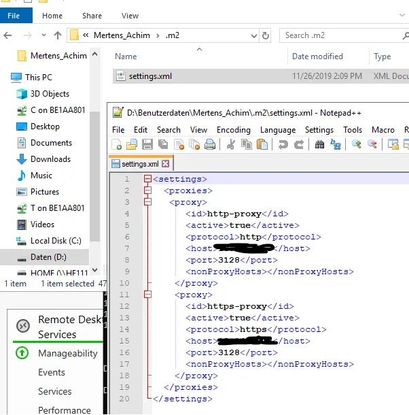Open Notepad++ Settings menu
409x415 pixels.
coord(319,130)
